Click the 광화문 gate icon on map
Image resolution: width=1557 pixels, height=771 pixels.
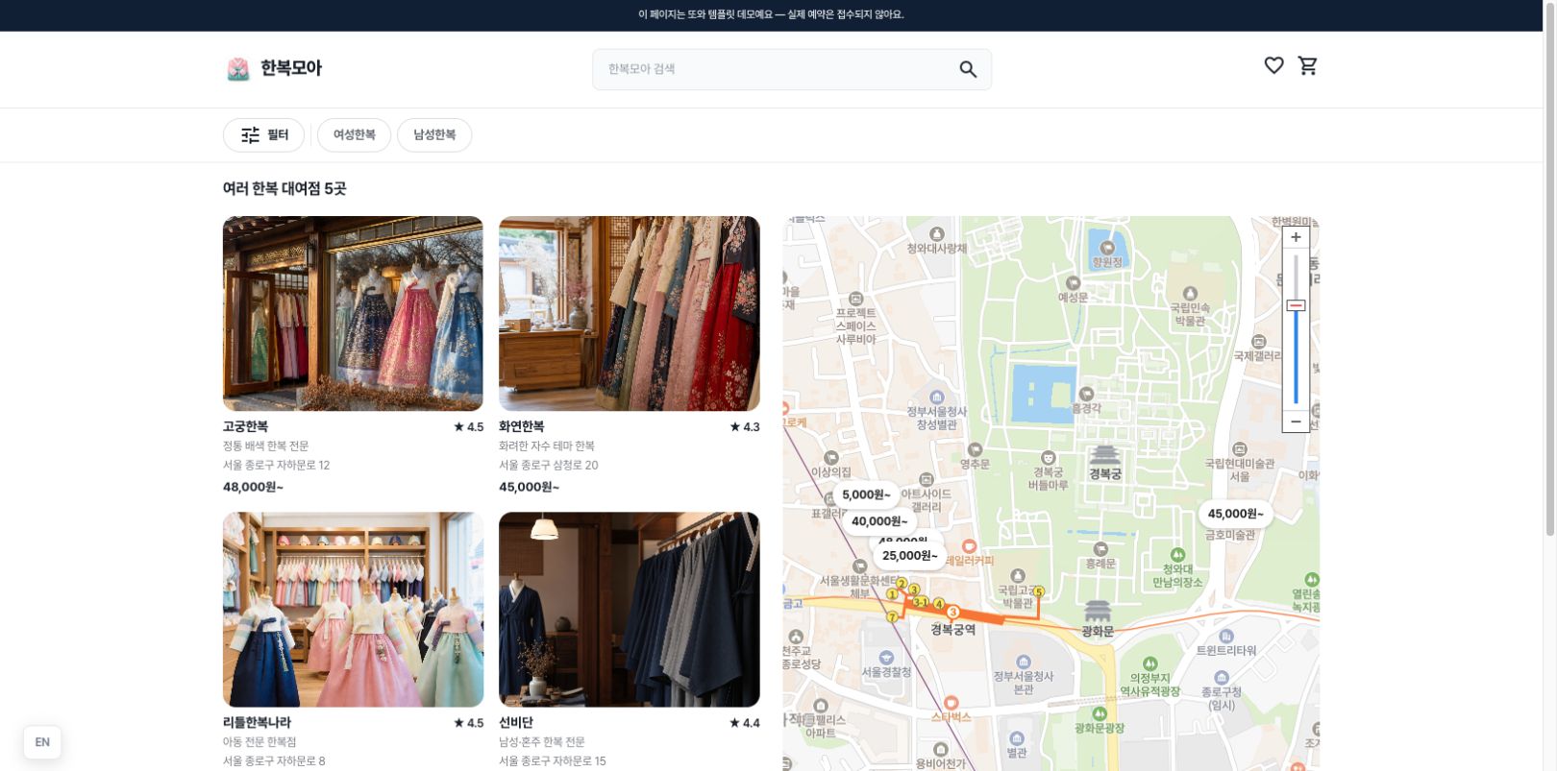(x=1098, y=612)
